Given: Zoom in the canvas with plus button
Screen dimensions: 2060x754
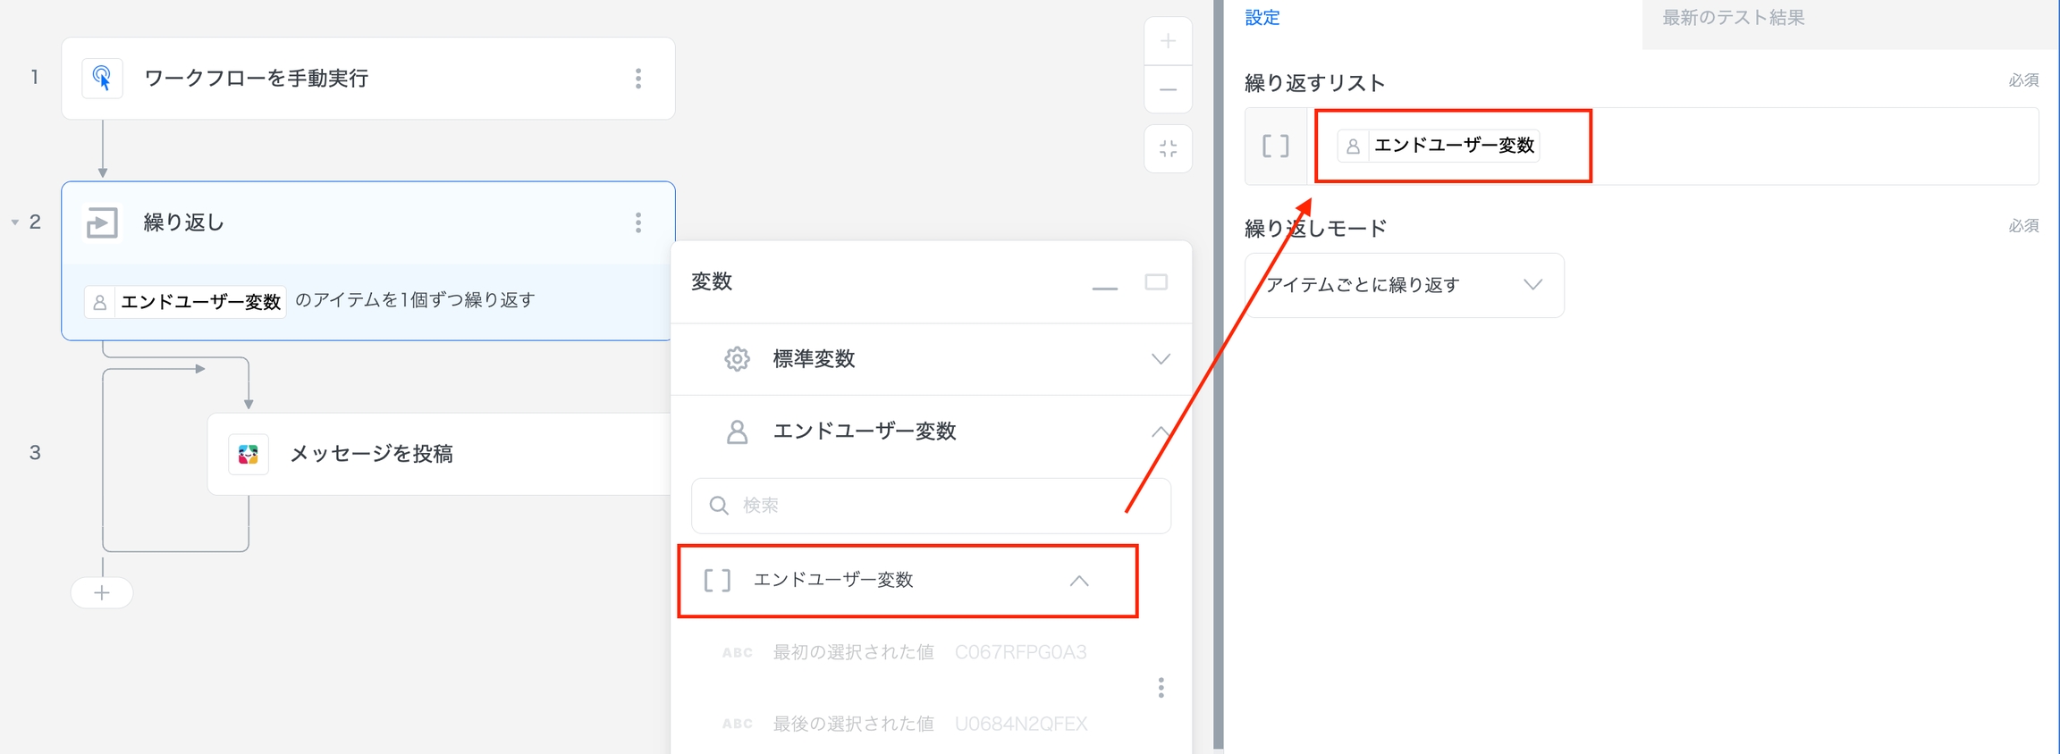Looking at the screenshot, I should coord(1168,41).
